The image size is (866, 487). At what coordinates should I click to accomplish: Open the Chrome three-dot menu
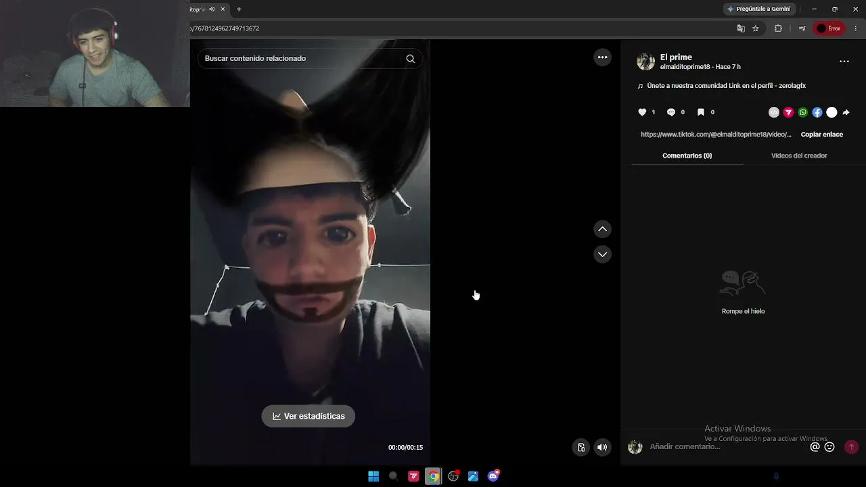tap(856, 28)
